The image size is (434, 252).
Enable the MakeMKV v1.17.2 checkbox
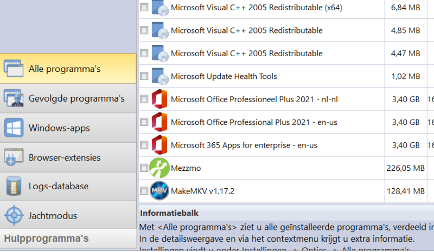144,191
